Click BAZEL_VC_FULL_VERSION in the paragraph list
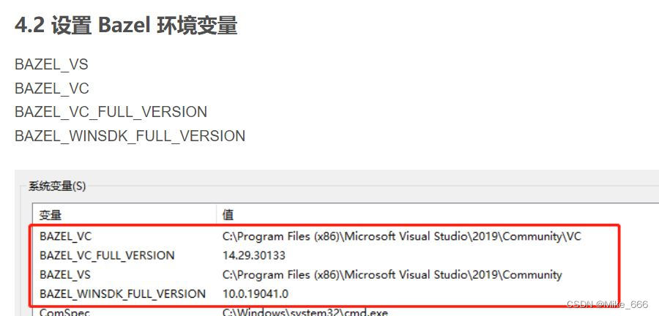 pyautogui.click(x=111, y=112)
